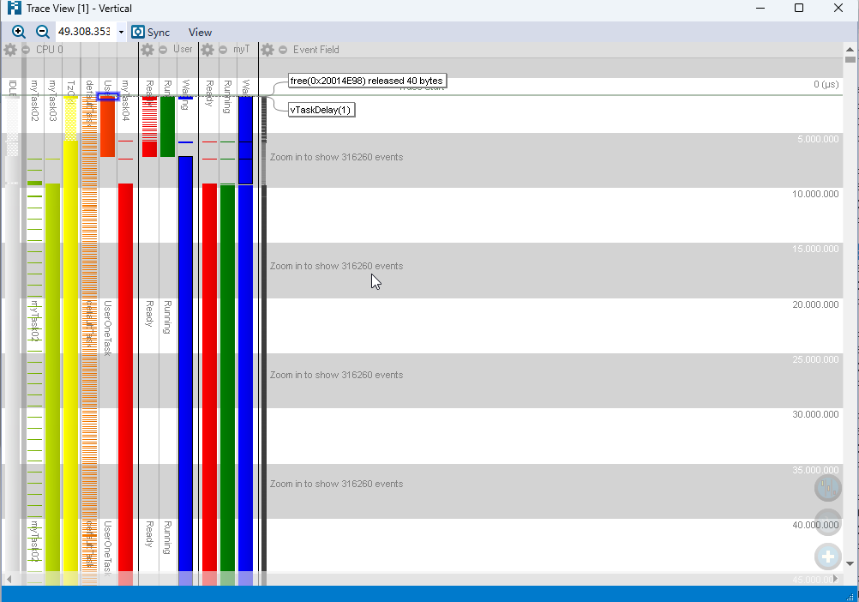Click the green myT Running state bar
Viewport: 859px width, 602px height.
(x=227, y=383)
